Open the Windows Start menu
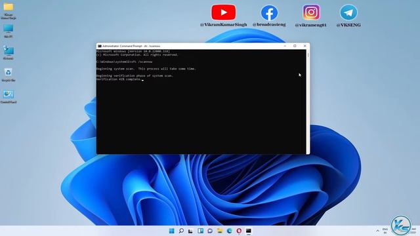Screen dimensions: 420x236 click(172, 231)
